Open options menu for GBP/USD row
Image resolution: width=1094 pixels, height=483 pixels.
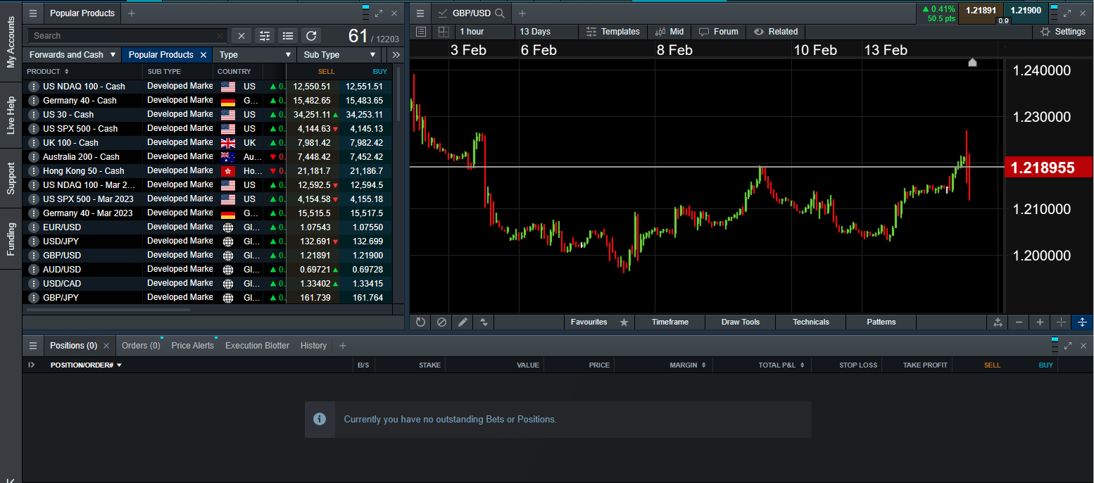pyautogui.click(x=33, y=255)
